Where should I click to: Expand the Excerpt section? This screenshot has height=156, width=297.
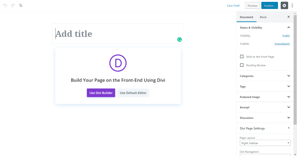[265, 107]
